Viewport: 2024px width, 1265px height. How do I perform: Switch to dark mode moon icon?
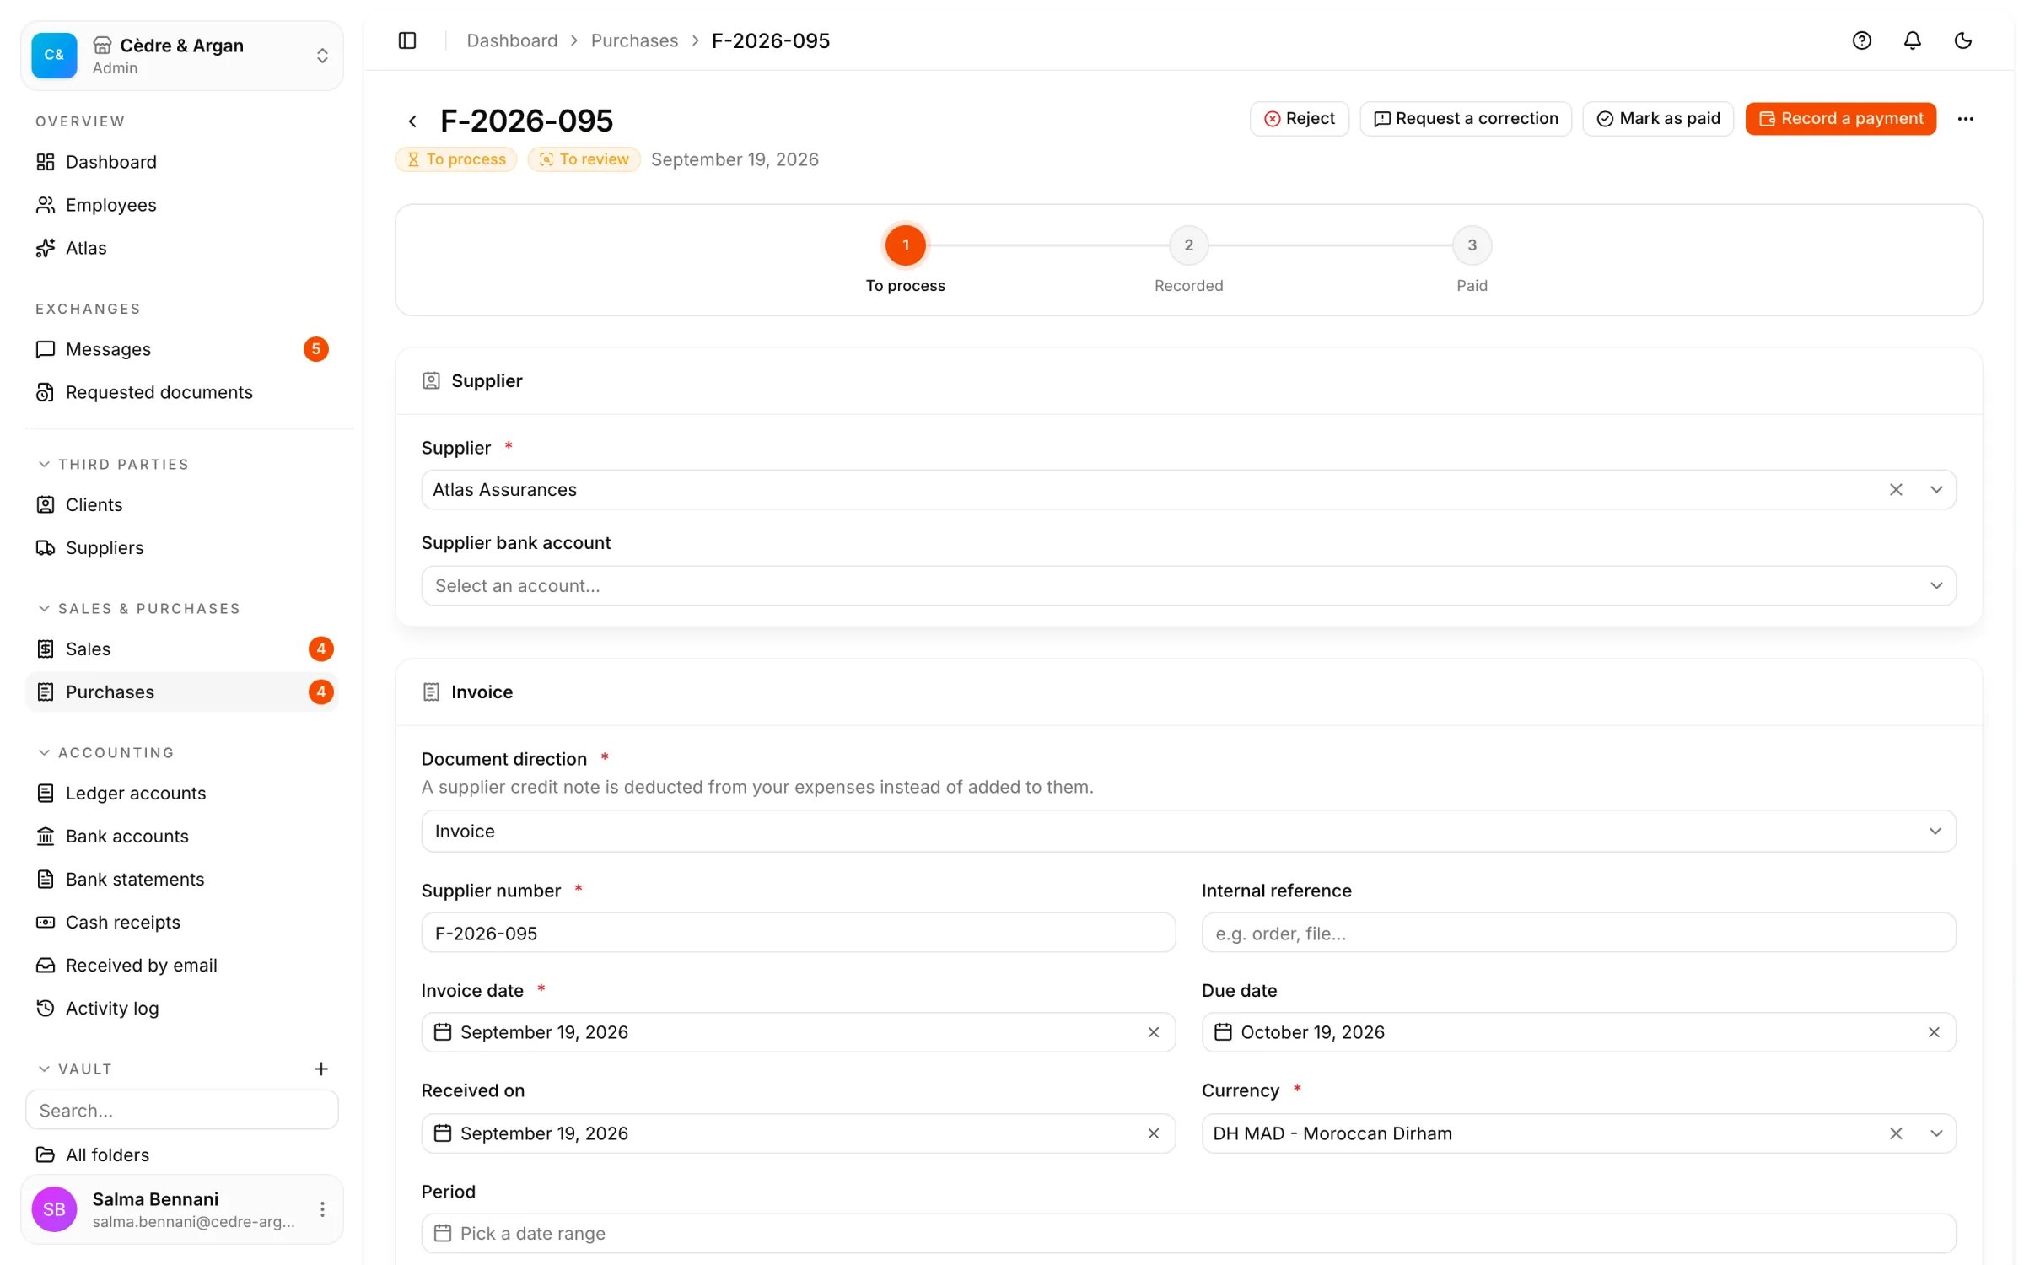(x=1962, y=40)
